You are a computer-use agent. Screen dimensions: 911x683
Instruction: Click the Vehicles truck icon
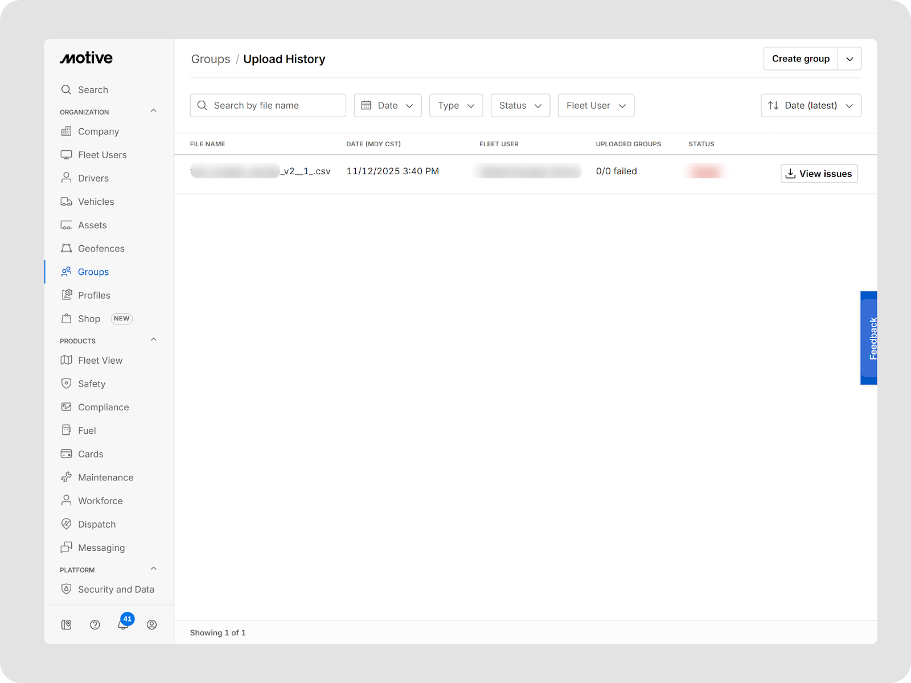(x=67, y=202)
